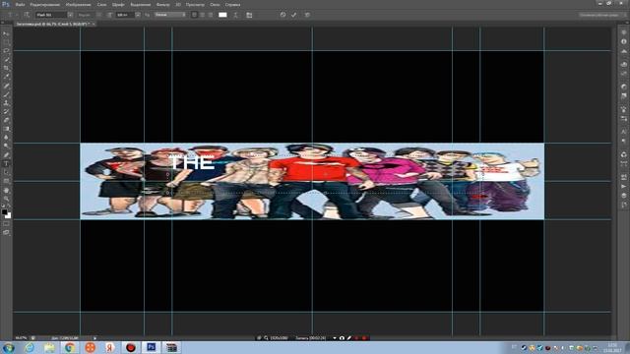Open the font size dropdown
The width and height of the screenshot is (630, 354).
138,15
